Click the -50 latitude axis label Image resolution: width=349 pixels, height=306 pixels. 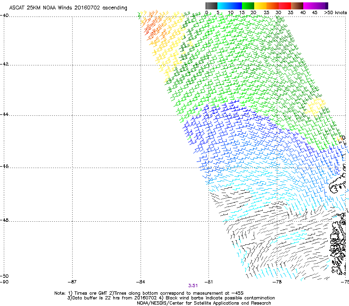pos(4,276)
